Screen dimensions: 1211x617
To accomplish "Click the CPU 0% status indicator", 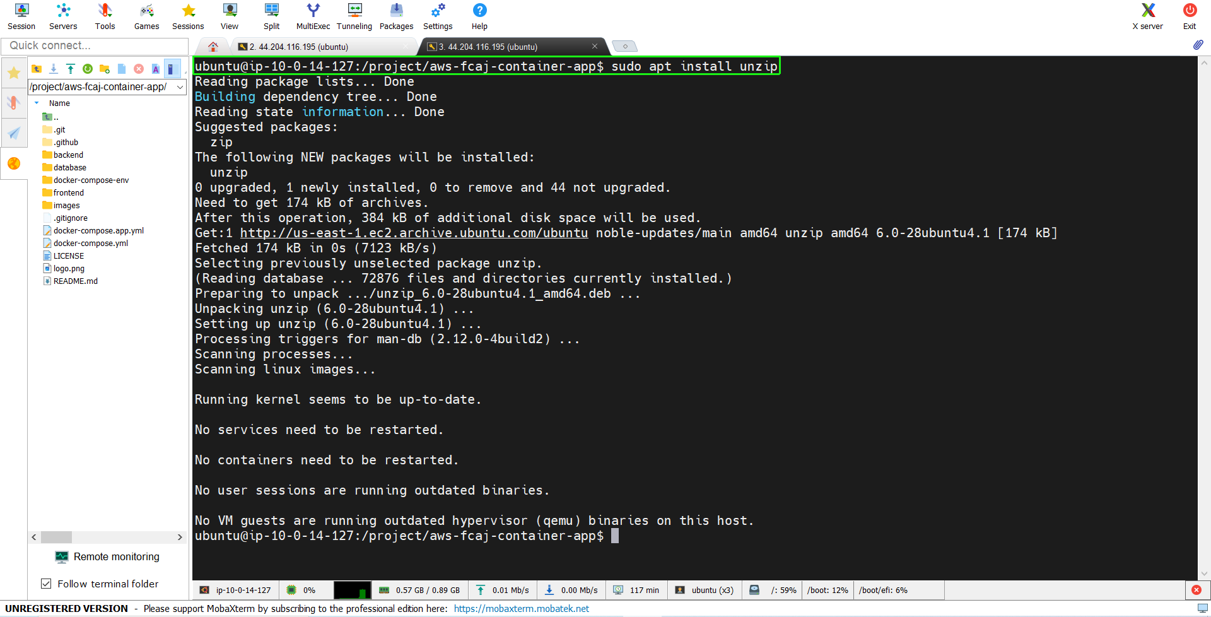I will 301,590.
